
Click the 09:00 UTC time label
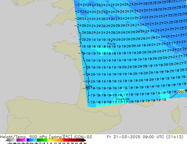154,137
